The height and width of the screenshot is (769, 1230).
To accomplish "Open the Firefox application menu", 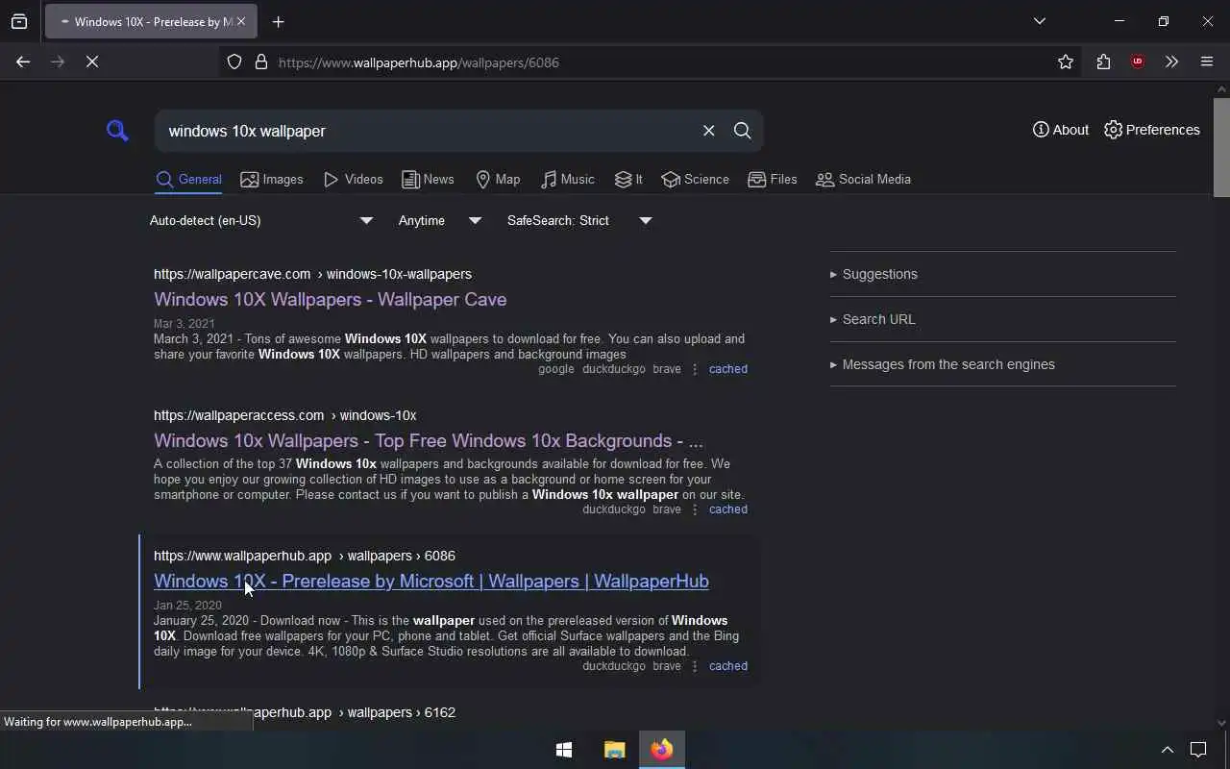I will pos(1207,62).
